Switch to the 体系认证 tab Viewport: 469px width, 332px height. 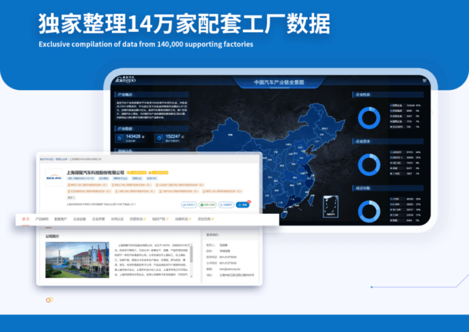coord(117,219)
